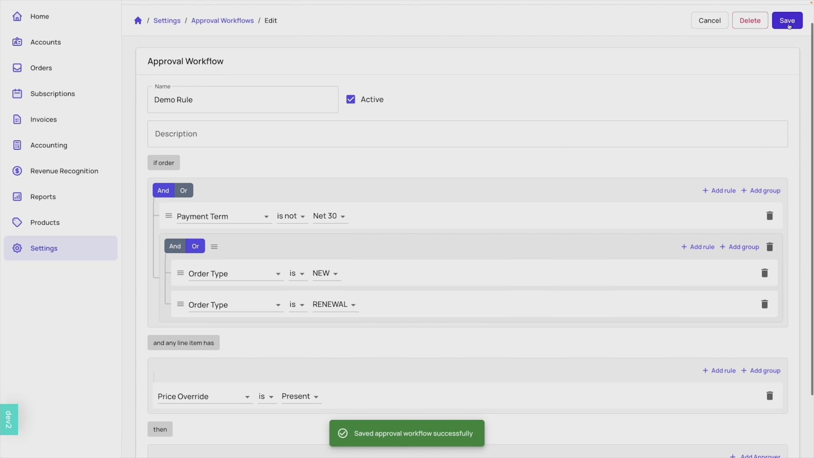The image size is (814, 458).
Task: Click the Products tag icon in sidebar
Action: 17,222
